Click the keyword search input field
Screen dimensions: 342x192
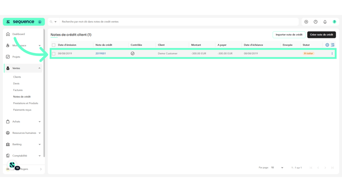pos(179,21)
